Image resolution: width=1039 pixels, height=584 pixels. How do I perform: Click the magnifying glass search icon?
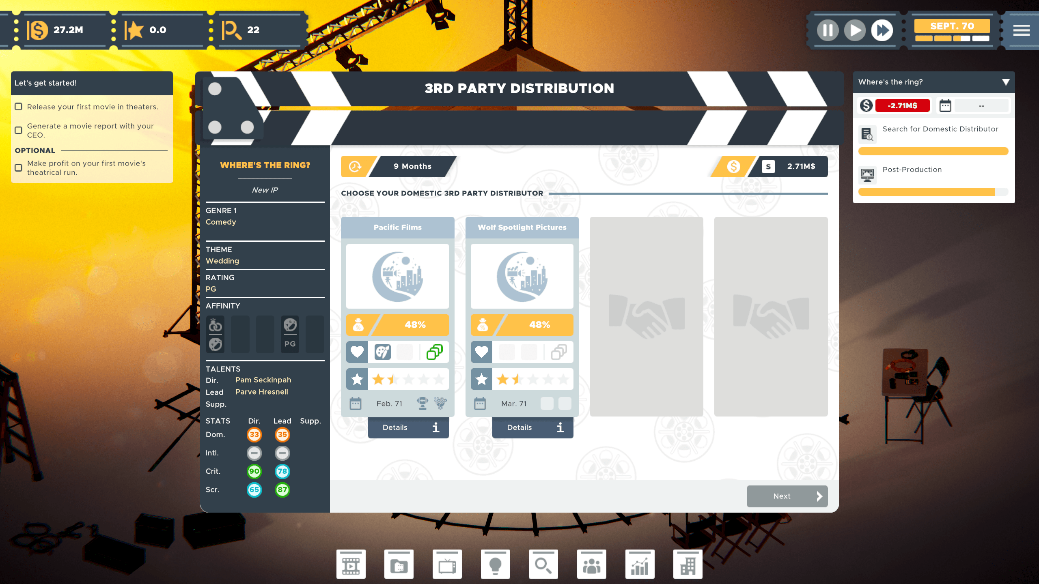point(543,564)
